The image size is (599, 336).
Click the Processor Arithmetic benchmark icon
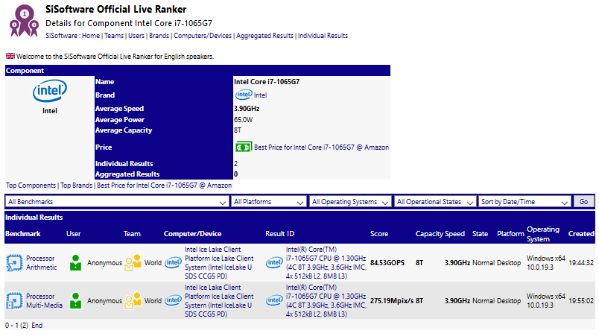(14, 263)
